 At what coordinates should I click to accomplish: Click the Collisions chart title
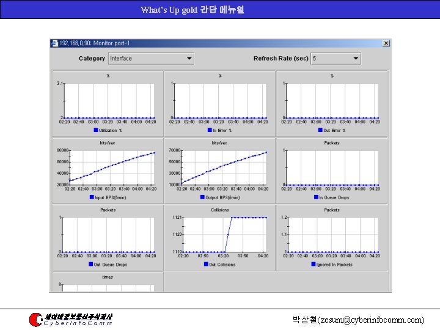(220, 210)
